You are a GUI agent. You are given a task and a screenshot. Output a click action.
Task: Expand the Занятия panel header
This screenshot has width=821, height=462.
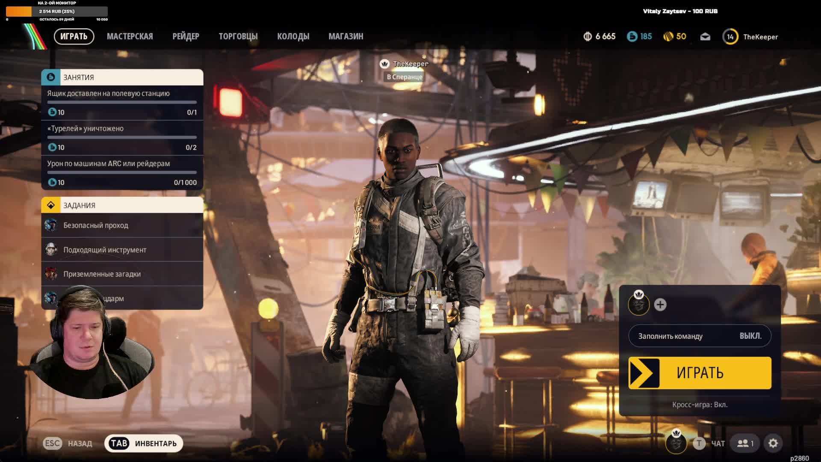coord(122,77)
